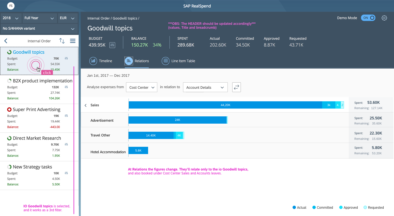This screenshot has height=216, width=394.
Task: Open the settings gear icon
Action: 384,18
